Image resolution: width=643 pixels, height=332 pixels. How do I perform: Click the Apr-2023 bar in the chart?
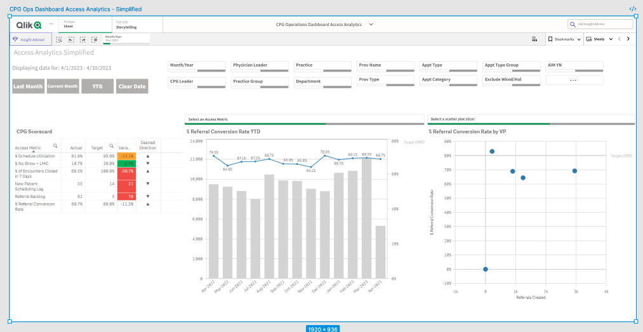(380, 252)
